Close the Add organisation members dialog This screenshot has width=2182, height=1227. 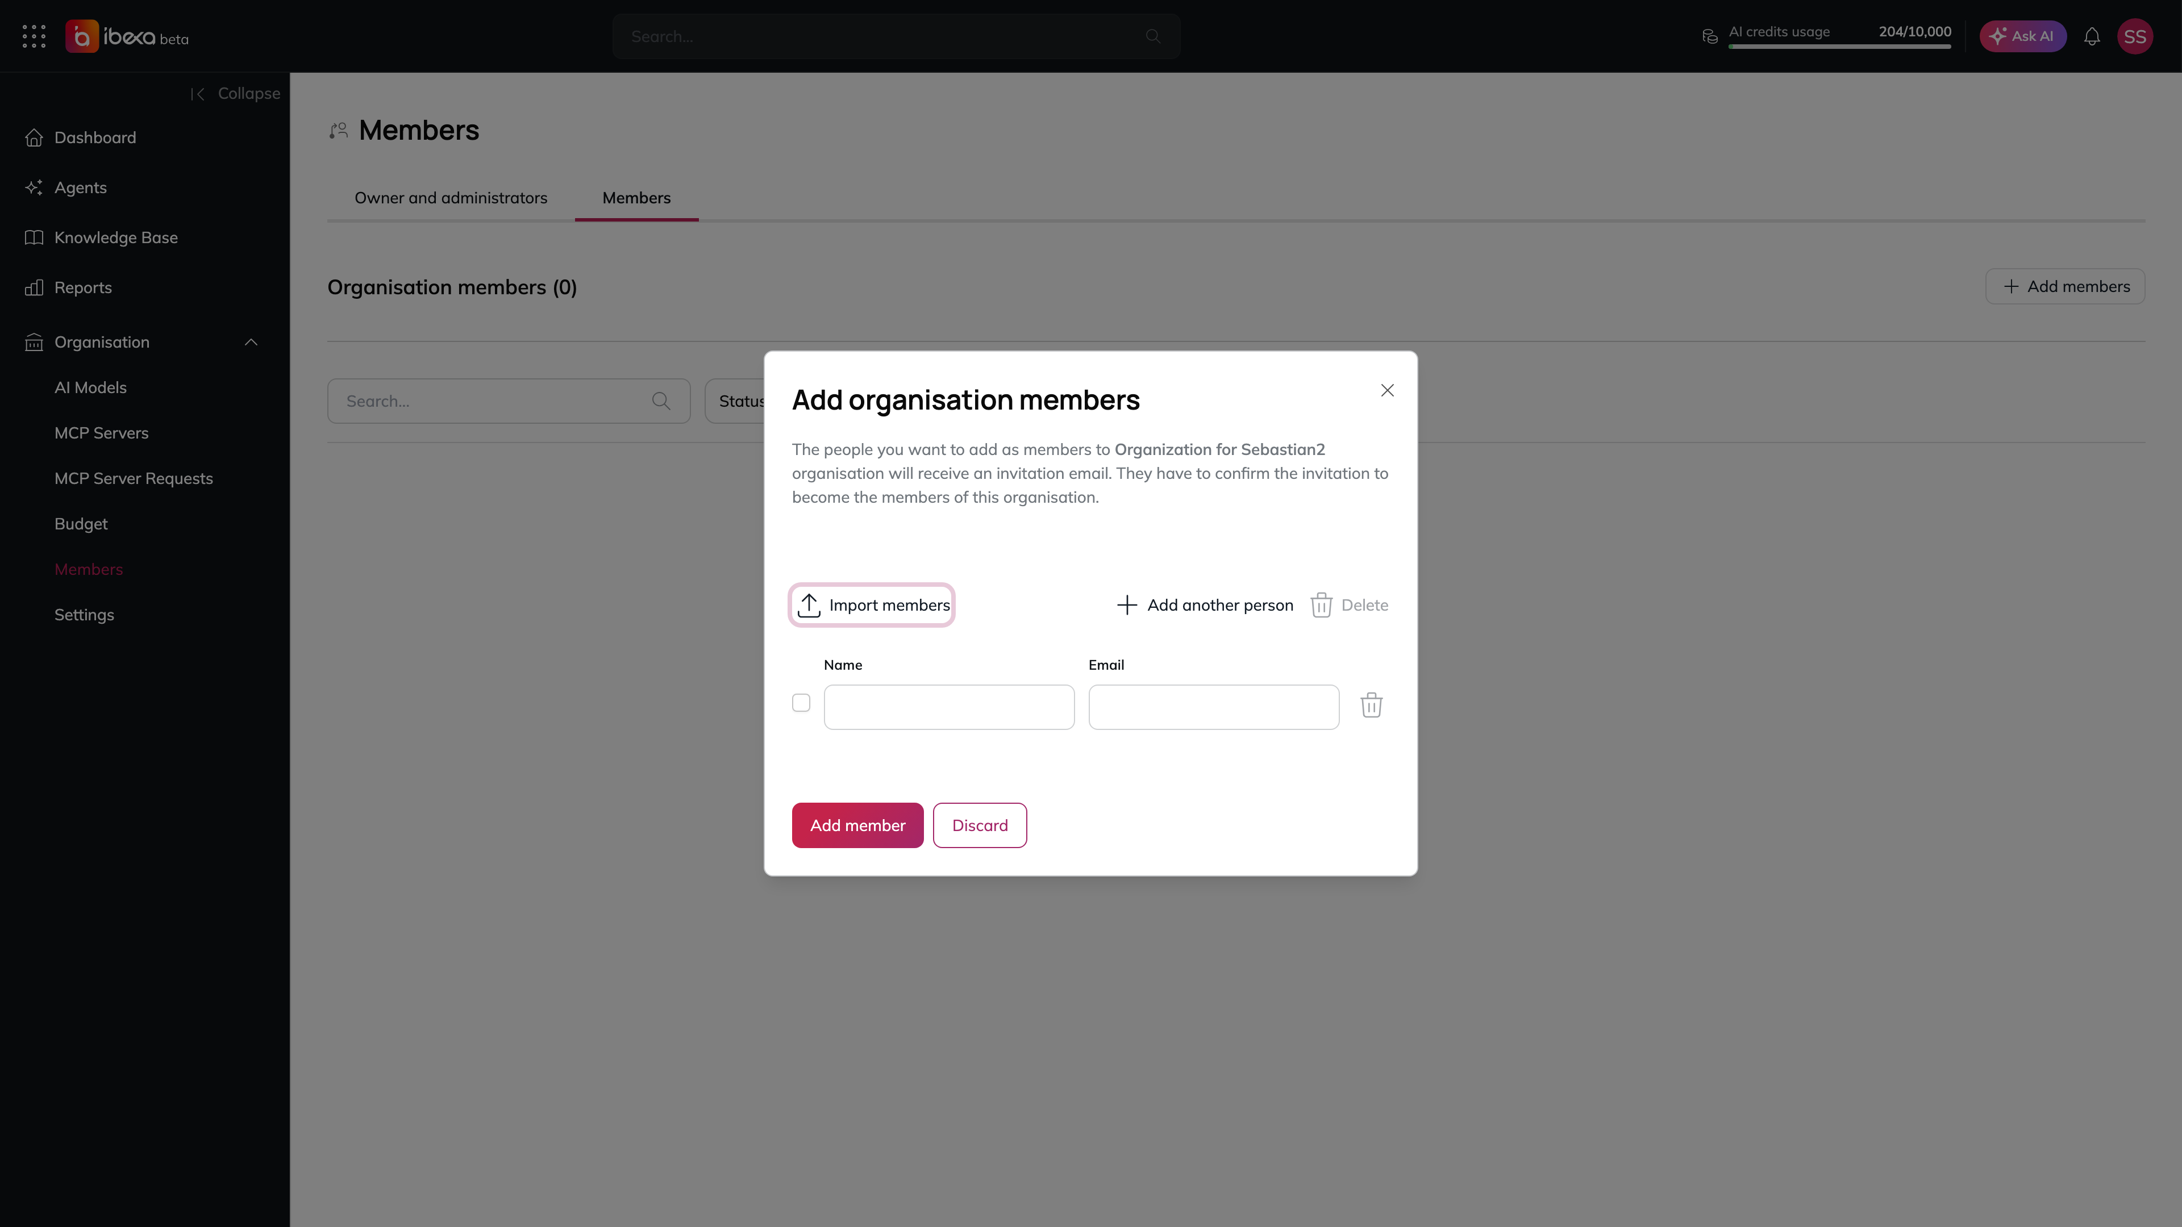(1388, 390)
